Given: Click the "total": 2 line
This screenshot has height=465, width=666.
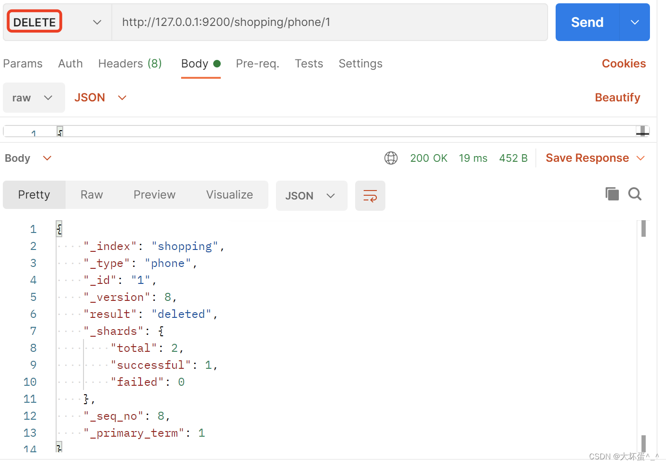Looking at the screenshot, I should 147,348.
